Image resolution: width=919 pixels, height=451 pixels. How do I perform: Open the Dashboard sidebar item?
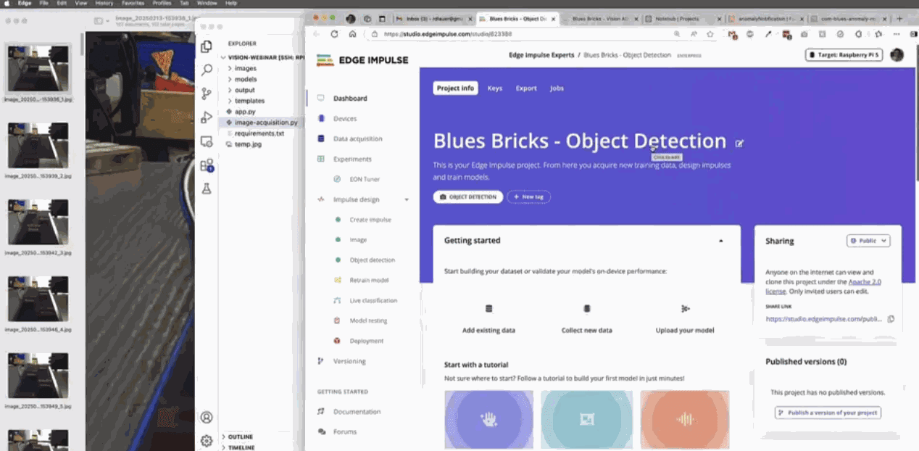pyautogui.click(x=350, y=99)
